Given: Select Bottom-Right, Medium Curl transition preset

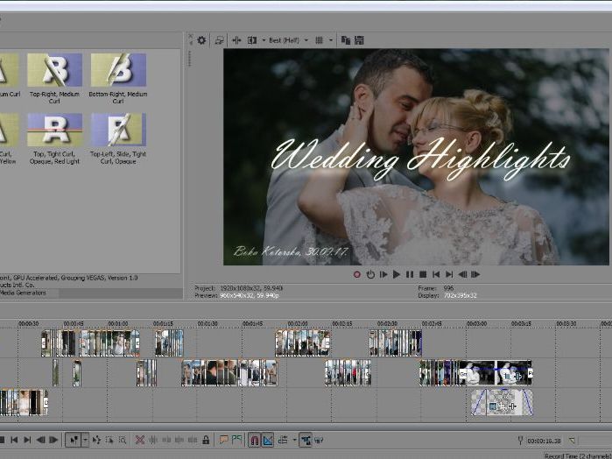Looking at the screenshot, I should pyautogui.click(x=118, y=79).
